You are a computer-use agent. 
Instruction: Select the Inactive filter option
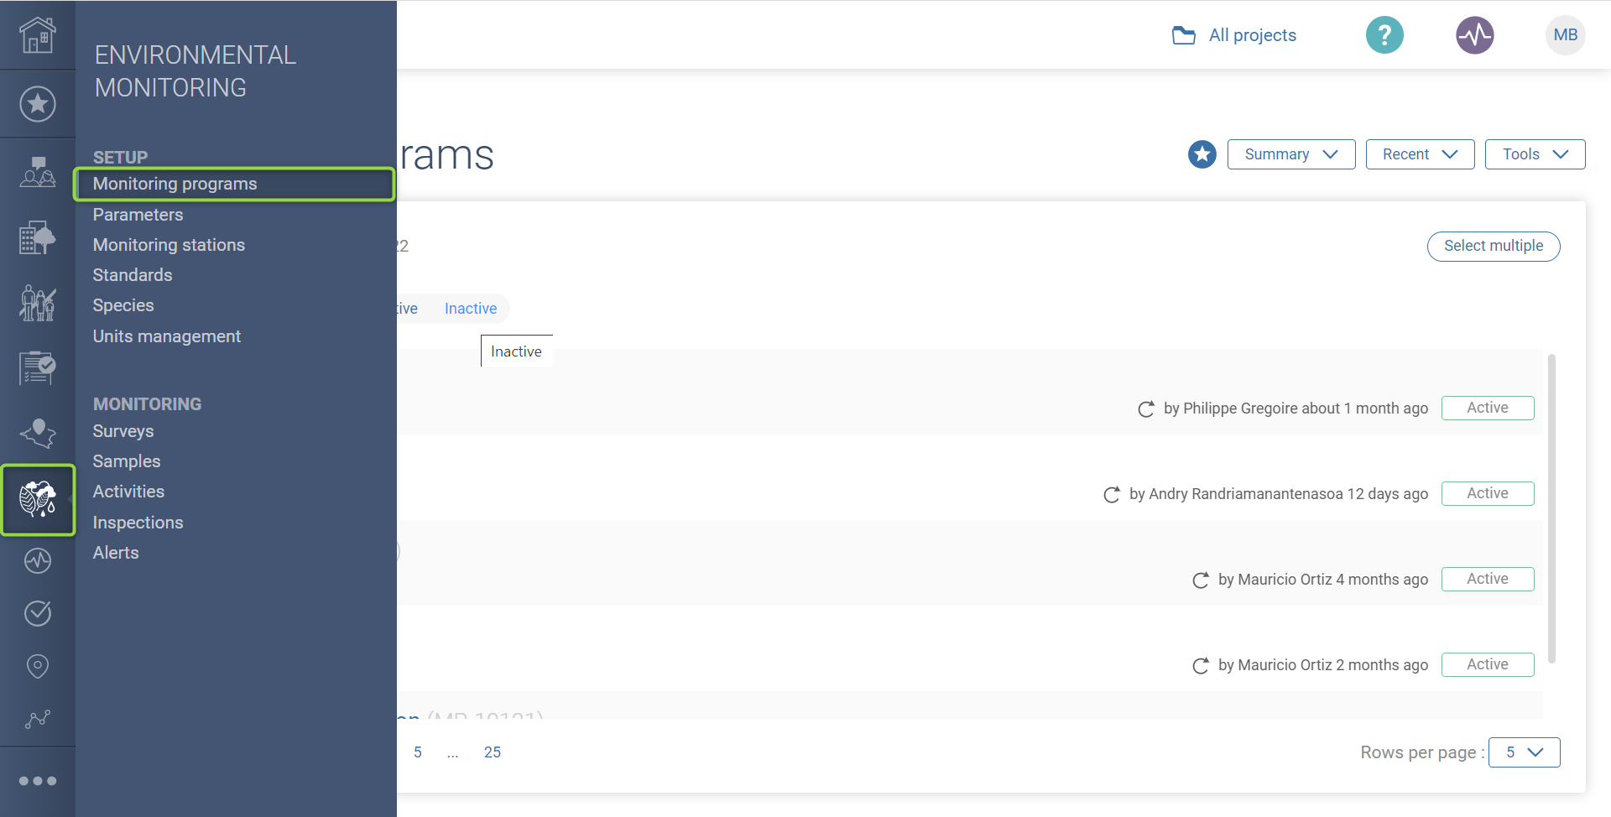(471, 309)
